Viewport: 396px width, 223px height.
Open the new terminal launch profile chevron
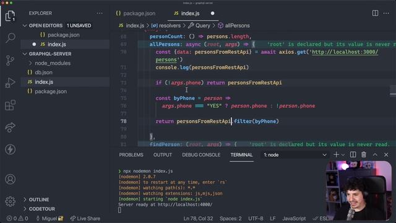coord(343,155)
